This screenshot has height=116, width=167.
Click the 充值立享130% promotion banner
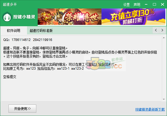pos(133,17)
